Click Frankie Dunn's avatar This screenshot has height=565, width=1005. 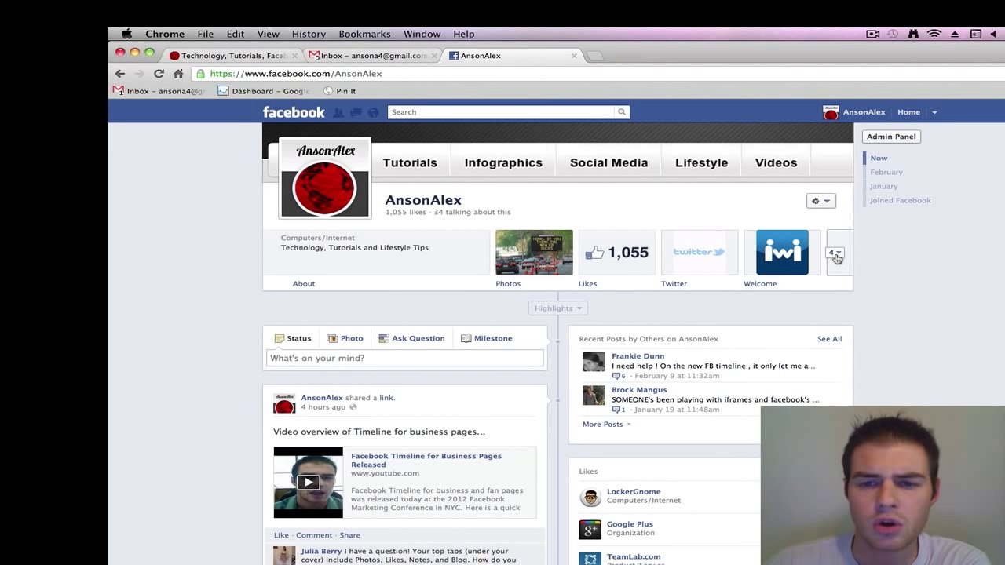[594, 362]
